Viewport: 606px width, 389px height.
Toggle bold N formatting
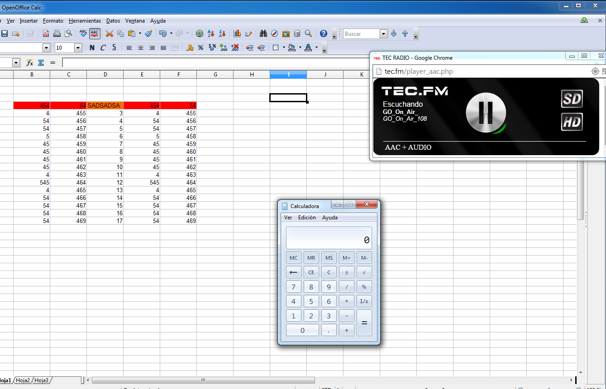click(x=92, y=47)
